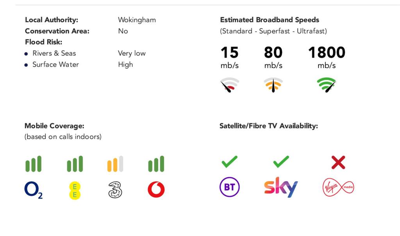
Task: Click the green checkmark above BT
Action: [x=229, y=162]
